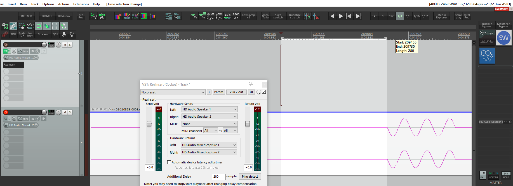This screenshot has width=513, height=186.
Task: Open Hardware Returns Right capture dropdown
Action: [209, 152]
